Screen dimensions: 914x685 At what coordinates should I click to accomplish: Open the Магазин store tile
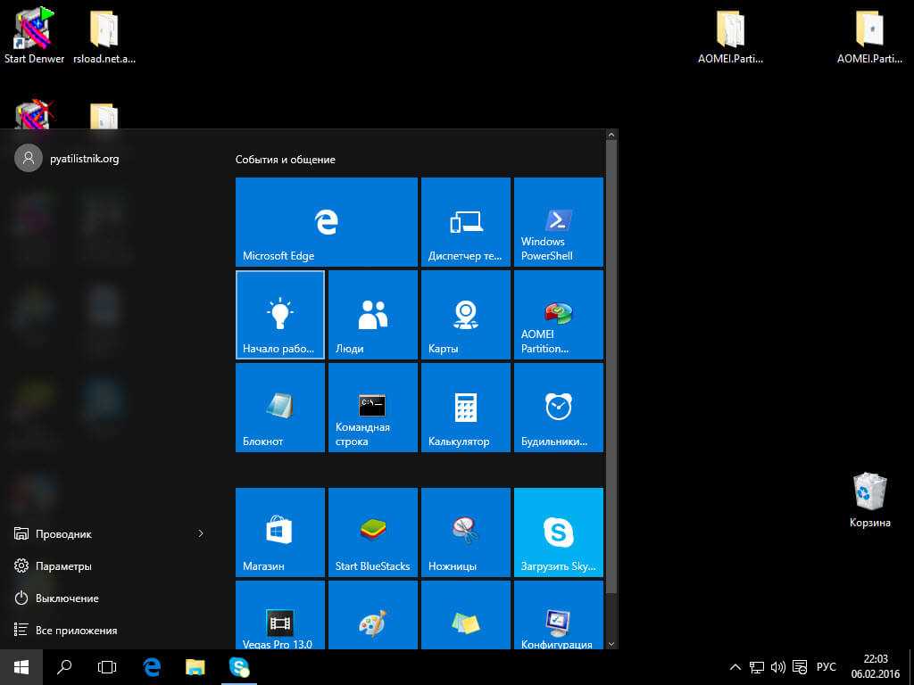click(x=279, y=532)
